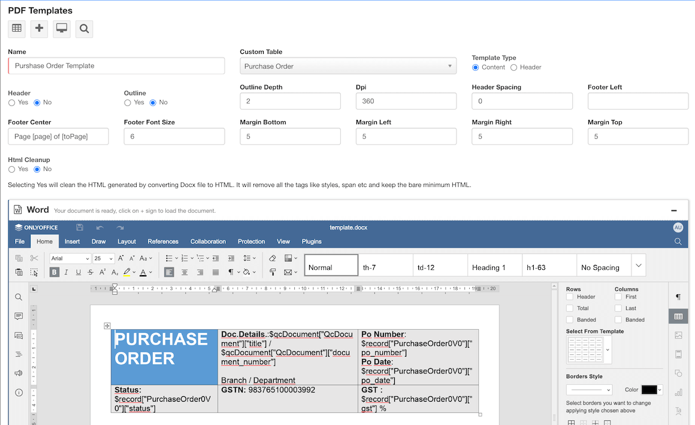This screenshot has width=695, height=425.
Task: Click the cut scissors icon
Action: pos(34,258)
